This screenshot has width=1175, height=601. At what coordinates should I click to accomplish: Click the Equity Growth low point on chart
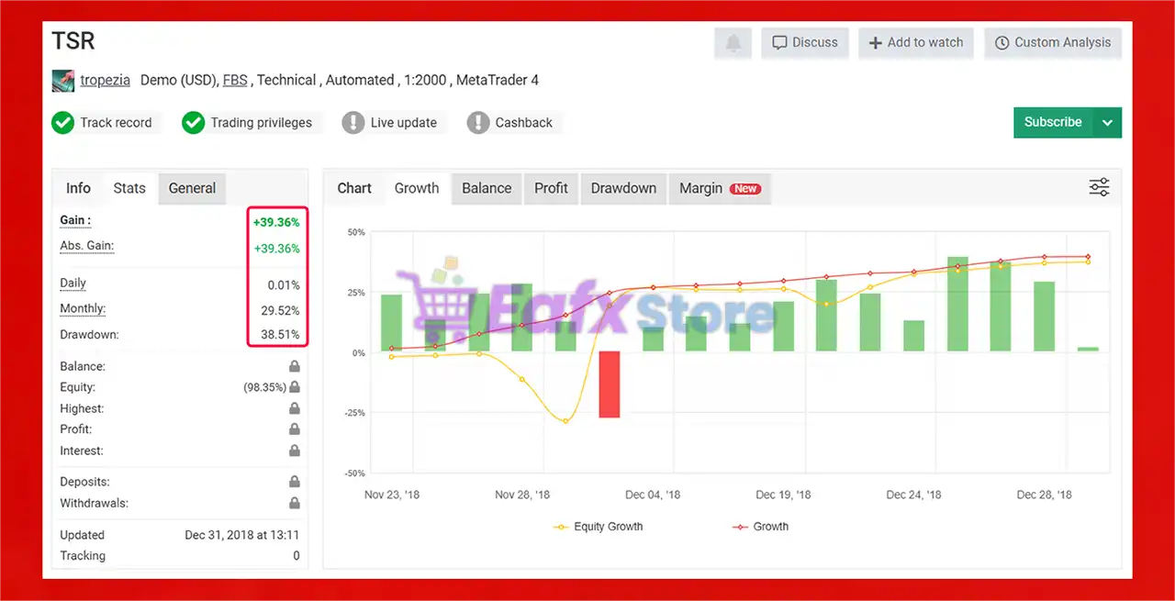coord(565,421)
